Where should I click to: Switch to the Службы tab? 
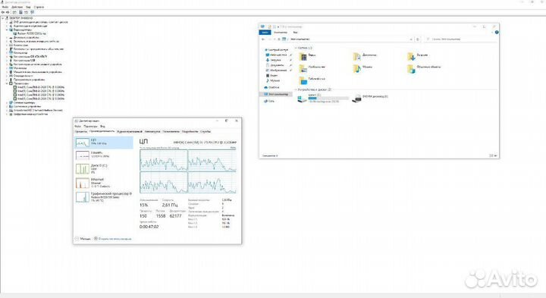click(x=206, y=132)
